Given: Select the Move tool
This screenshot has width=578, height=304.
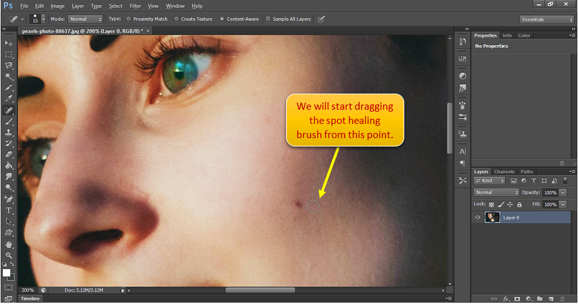Looking at the screenshot, I should pyautogui.click(x=8, y=43).
